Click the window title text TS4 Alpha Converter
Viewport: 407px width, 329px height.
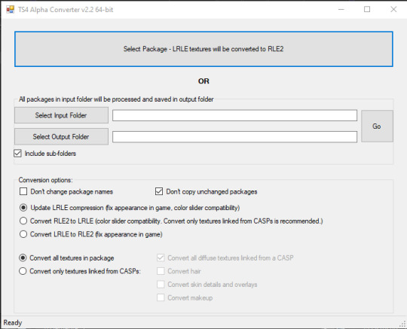66,10
